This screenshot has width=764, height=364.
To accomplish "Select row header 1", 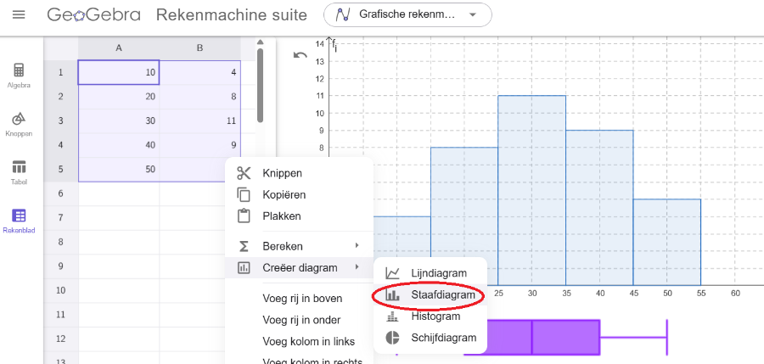I will coord(61,73).
